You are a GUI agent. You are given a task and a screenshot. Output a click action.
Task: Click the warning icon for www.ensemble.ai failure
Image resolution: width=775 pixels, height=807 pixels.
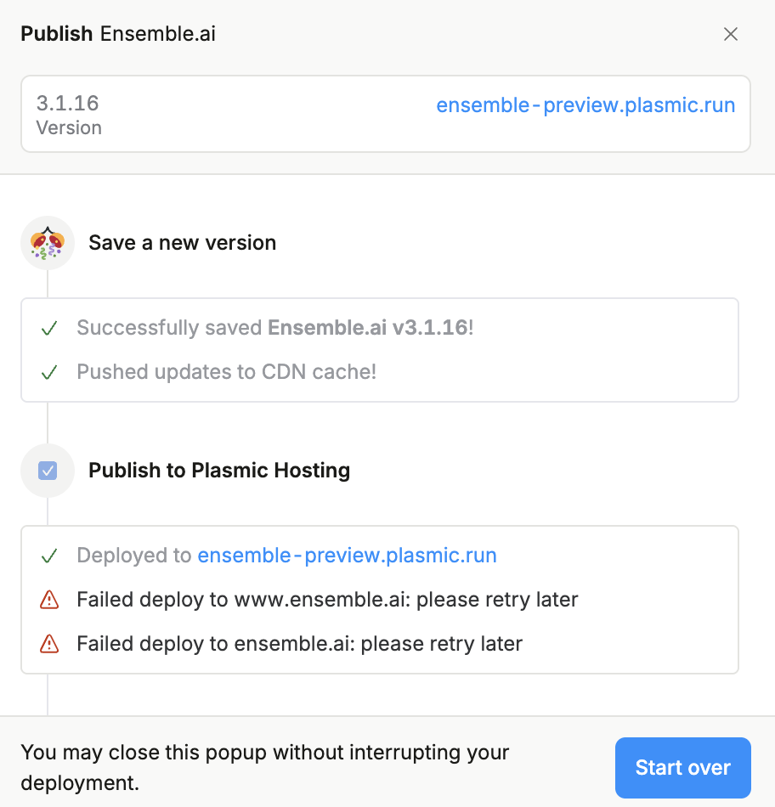(x=49, y=600)
